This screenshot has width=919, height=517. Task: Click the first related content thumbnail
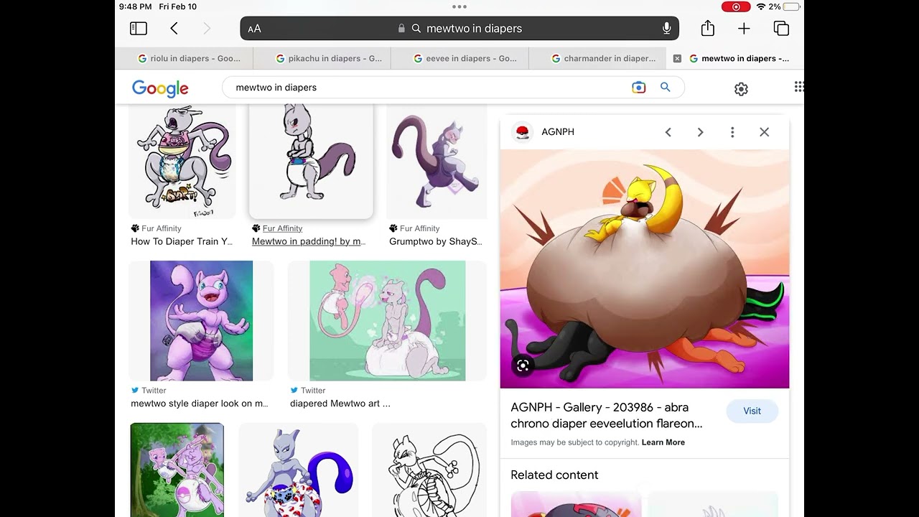576,504
